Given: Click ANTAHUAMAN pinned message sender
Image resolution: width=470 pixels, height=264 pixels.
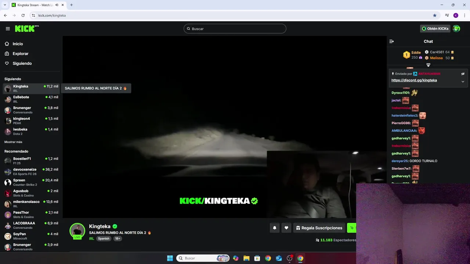Looking at the screenshot, I should point(429,74).
